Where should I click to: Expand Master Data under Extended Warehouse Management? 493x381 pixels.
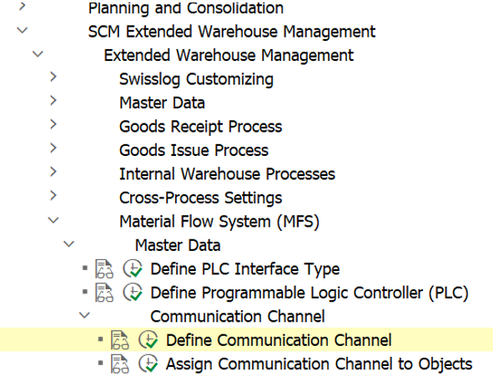tap(53, 101)
